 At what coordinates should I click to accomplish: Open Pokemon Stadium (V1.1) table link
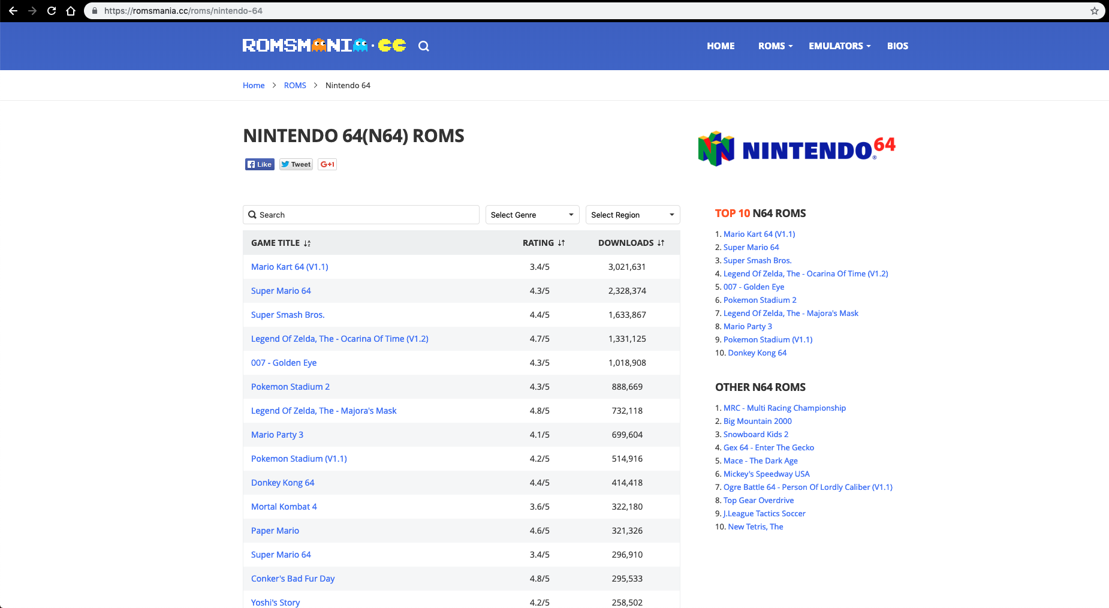(299, 459)
